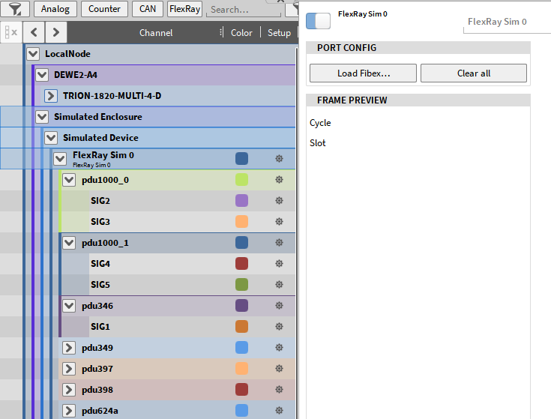The height and width of the screenshot is (419, 551).
Task: Click the green color swatch for pdu1000_0
Action: click(x=241, y=180)
